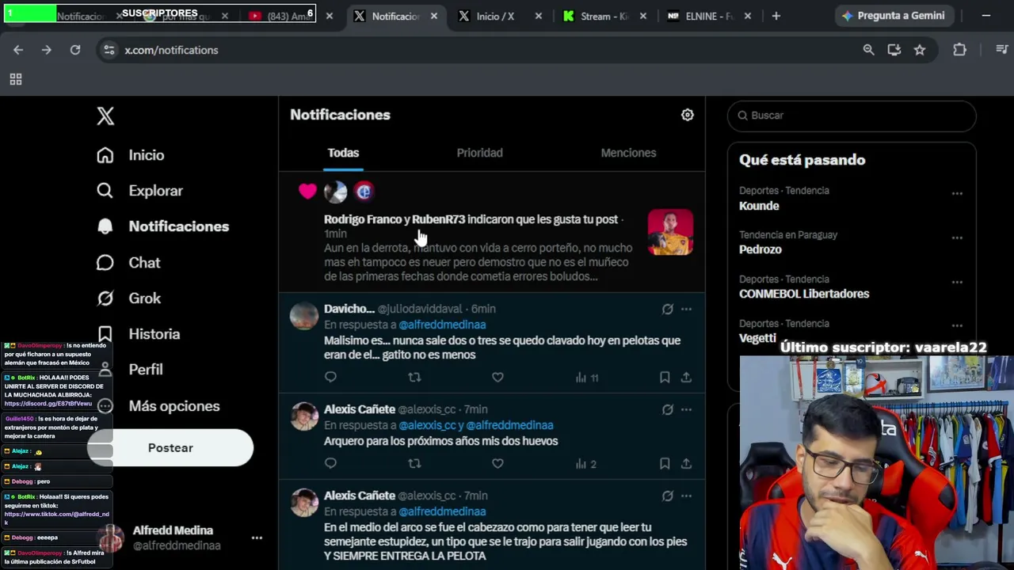Screen dimensions: 1014x570
Task: Repost Davicho's tweet
Action: pos(414,378)
